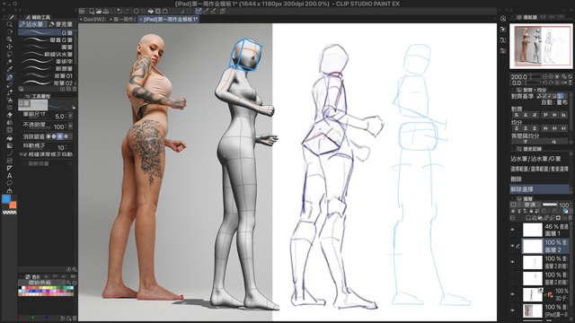Click the Redo arrow in command bar
Viewport: 575px width, 323px height.
(x=127, y=12)
